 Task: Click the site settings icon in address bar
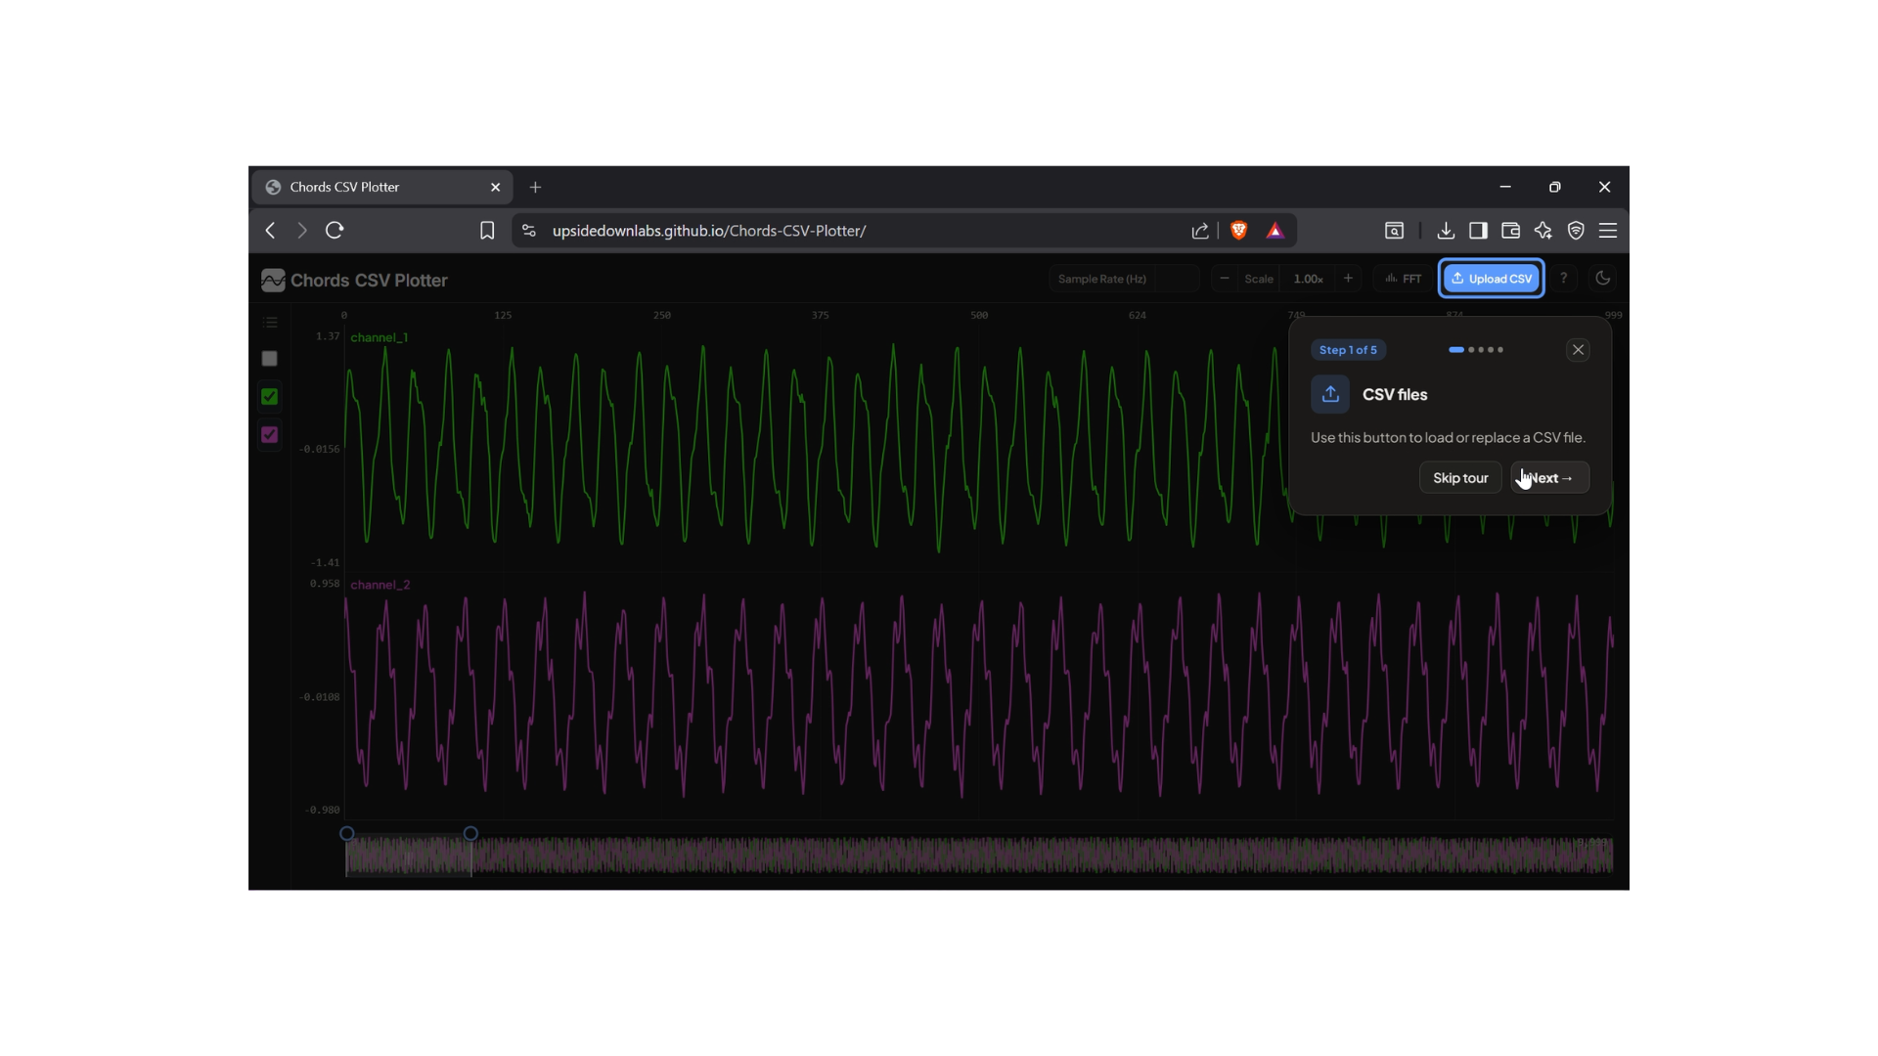click(x=529, y=231)
